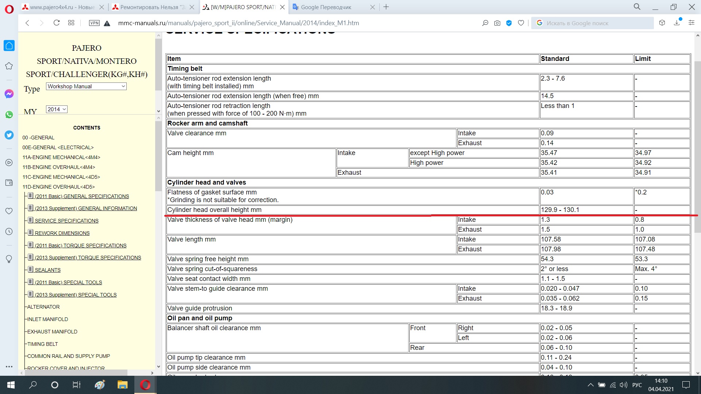Add page to bookmarks heart icon
Viewport: 701px width, 394px height.
point(521,23)
